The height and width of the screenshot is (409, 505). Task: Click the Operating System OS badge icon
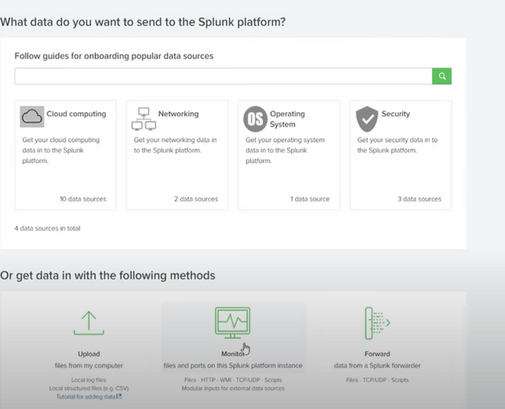tap(255, 119)
